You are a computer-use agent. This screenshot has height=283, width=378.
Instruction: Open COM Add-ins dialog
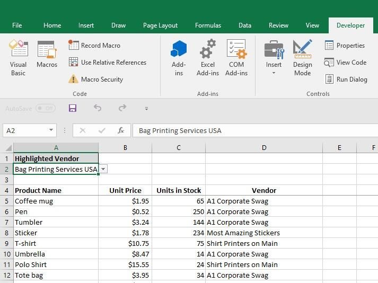coord(236,58)
